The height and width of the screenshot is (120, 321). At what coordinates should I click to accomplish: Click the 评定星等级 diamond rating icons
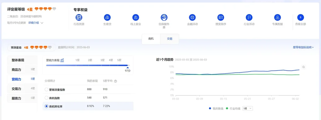[45, 9]
